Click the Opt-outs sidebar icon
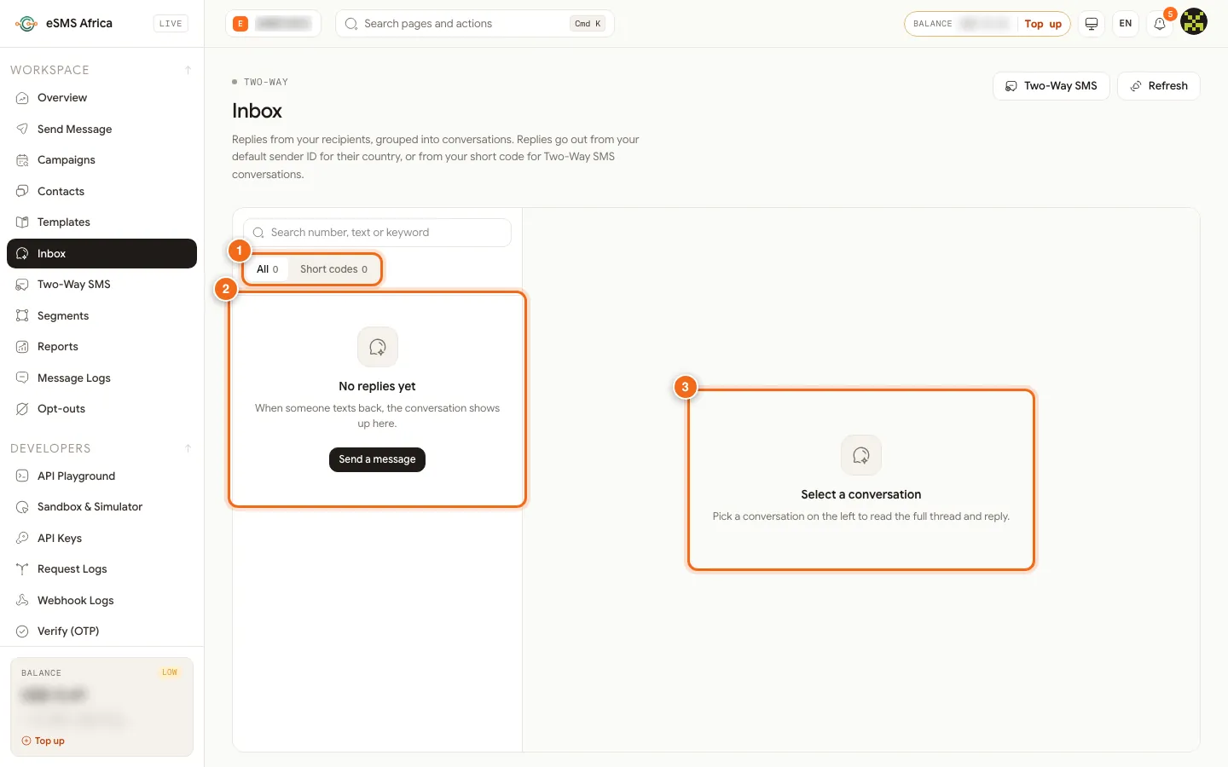 point(22,409)
